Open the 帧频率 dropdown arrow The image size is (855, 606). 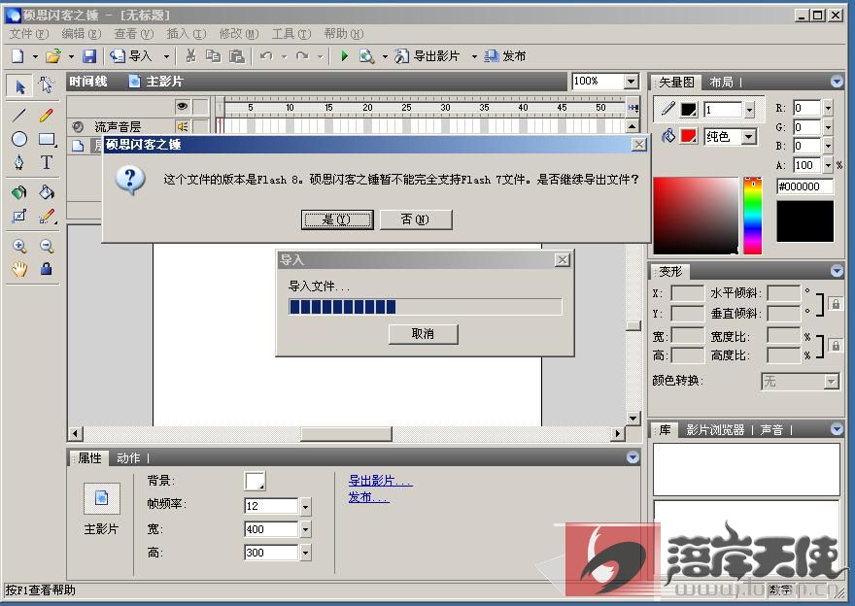click(305, 506)
